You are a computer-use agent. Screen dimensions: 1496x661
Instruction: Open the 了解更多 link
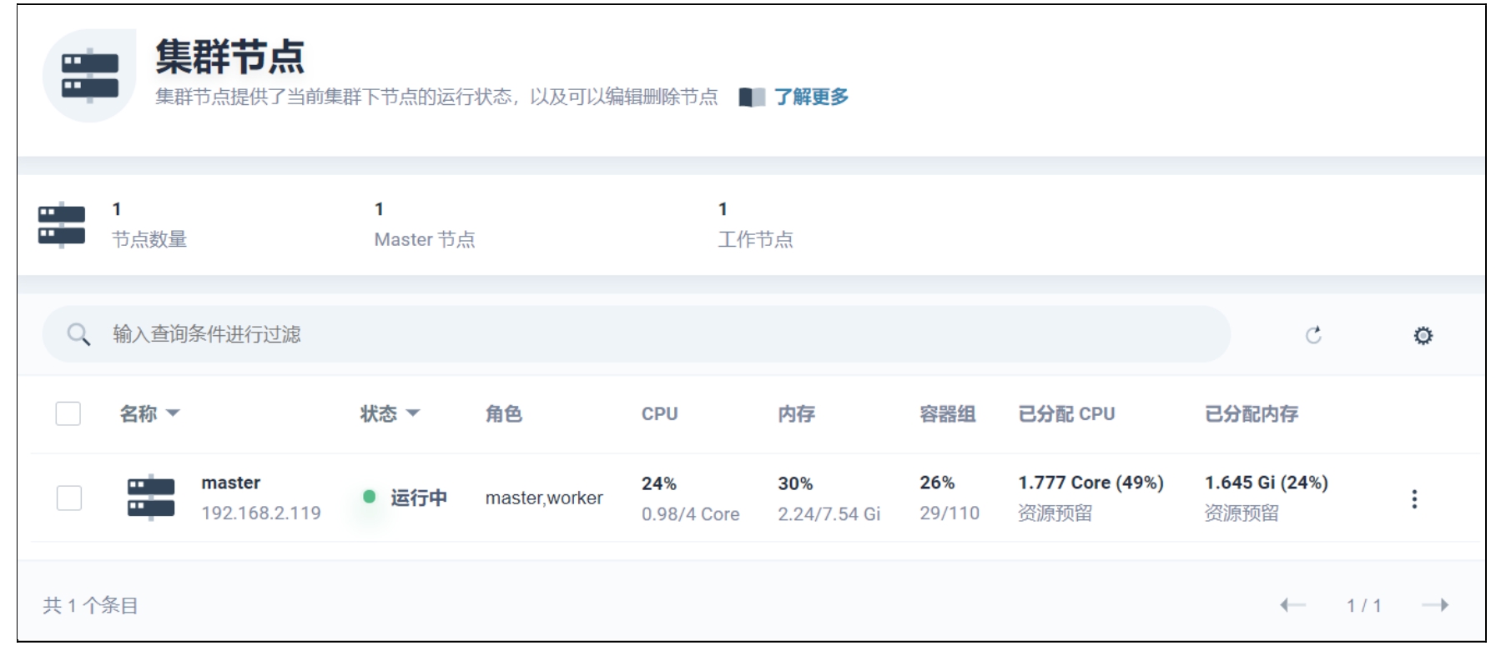click(811, 98)
